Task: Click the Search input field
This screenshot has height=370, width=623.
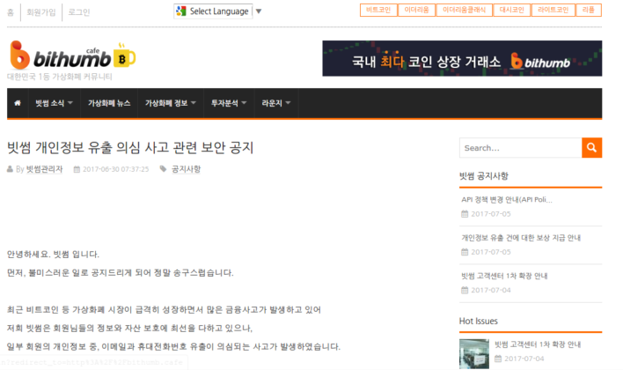Action: click(521, 148)
